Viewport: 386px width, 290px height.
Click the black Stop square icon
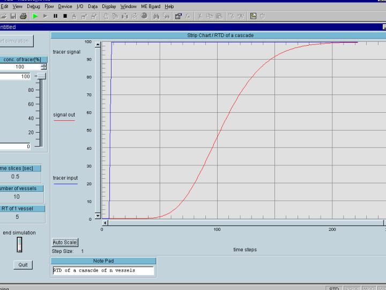65,16
